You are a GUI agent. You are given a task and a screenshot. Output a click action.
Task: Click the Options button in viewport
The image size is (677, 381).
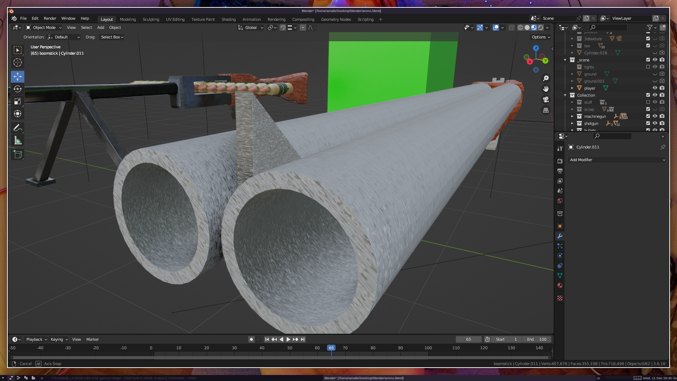(x=541, y=37)
